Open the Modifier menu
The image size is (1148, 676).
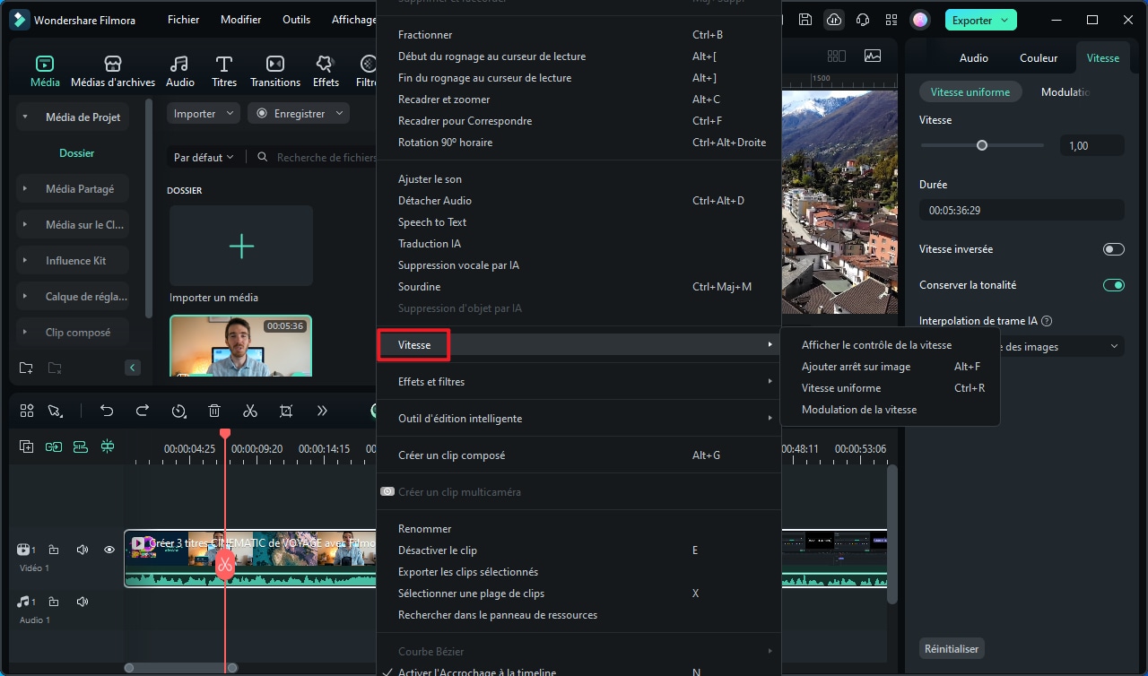tap(240, 20)
